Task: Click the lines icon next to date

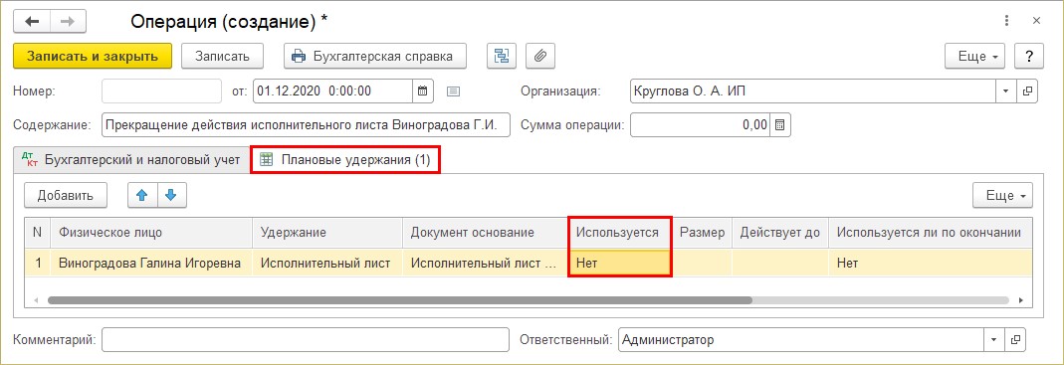Action: (453, 91)
